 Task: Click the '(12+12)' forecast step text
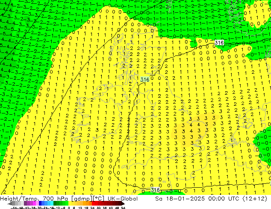click(x=255, y=199)
